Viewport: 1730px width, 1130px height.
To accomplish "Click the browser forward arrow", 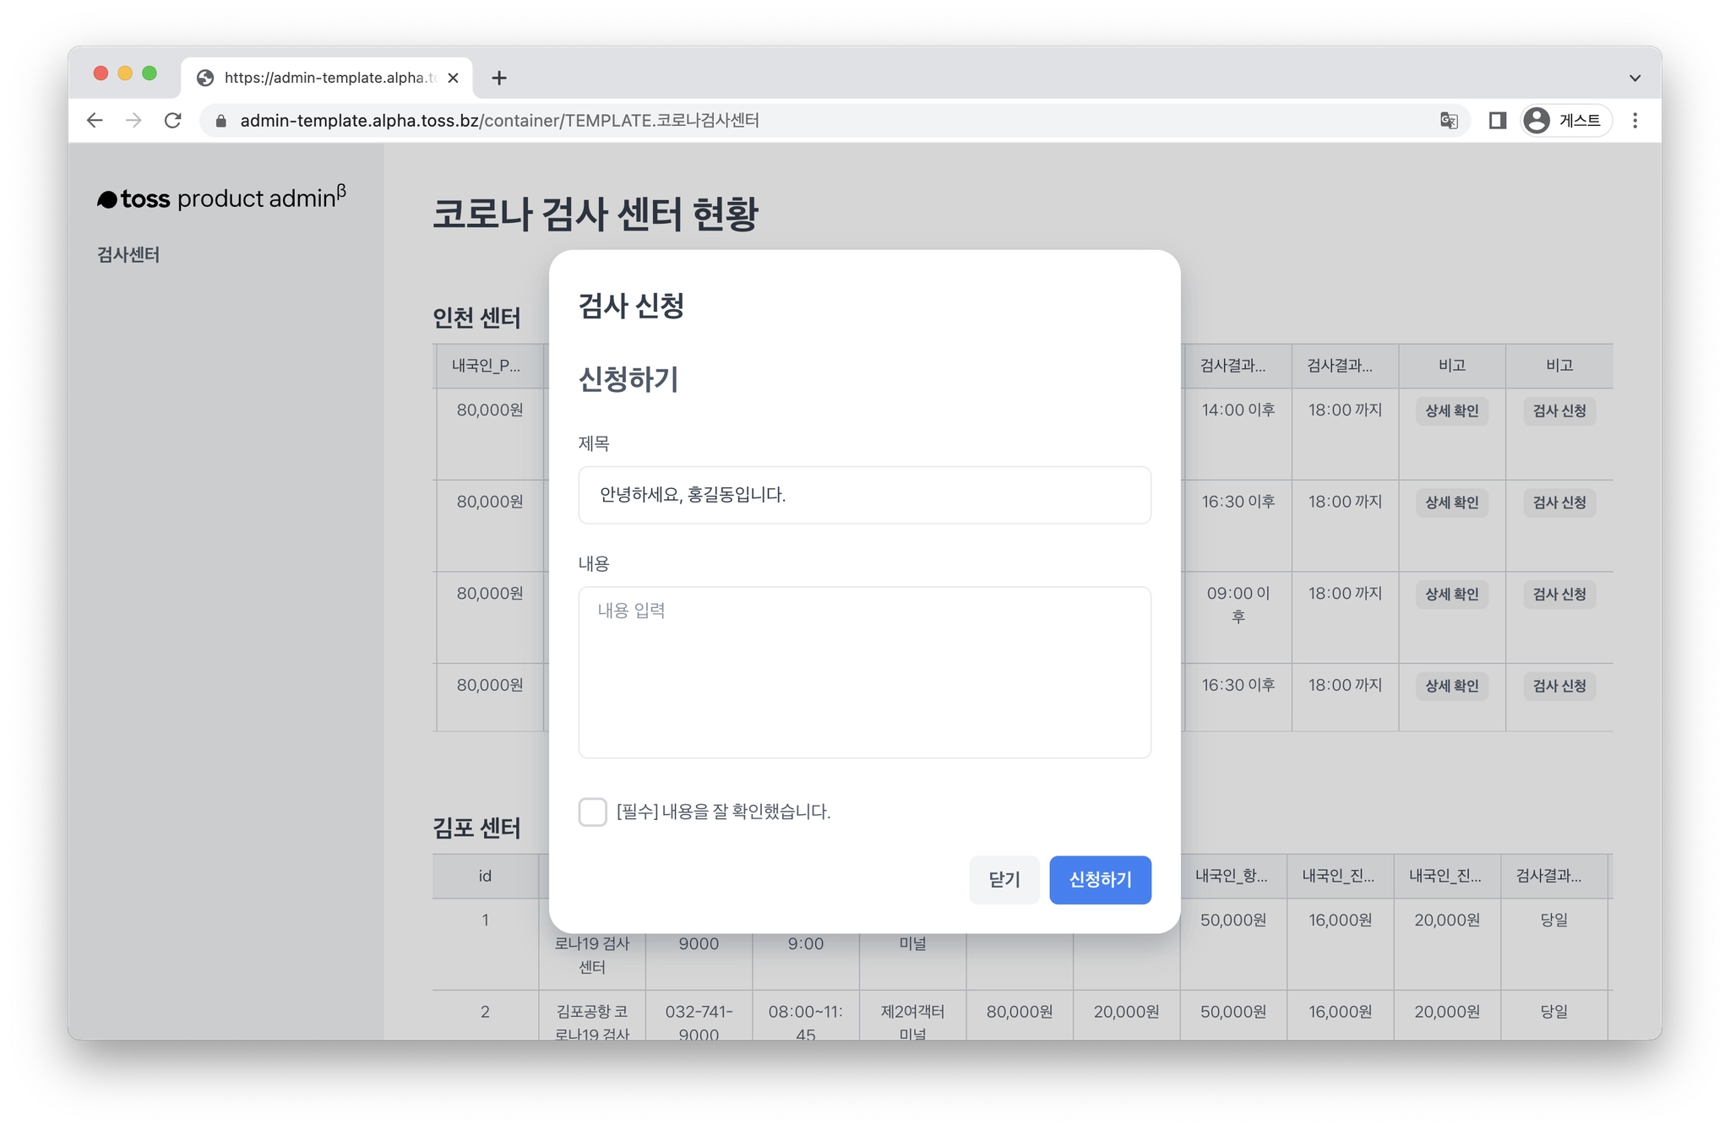I will click(x=133, y=121).
